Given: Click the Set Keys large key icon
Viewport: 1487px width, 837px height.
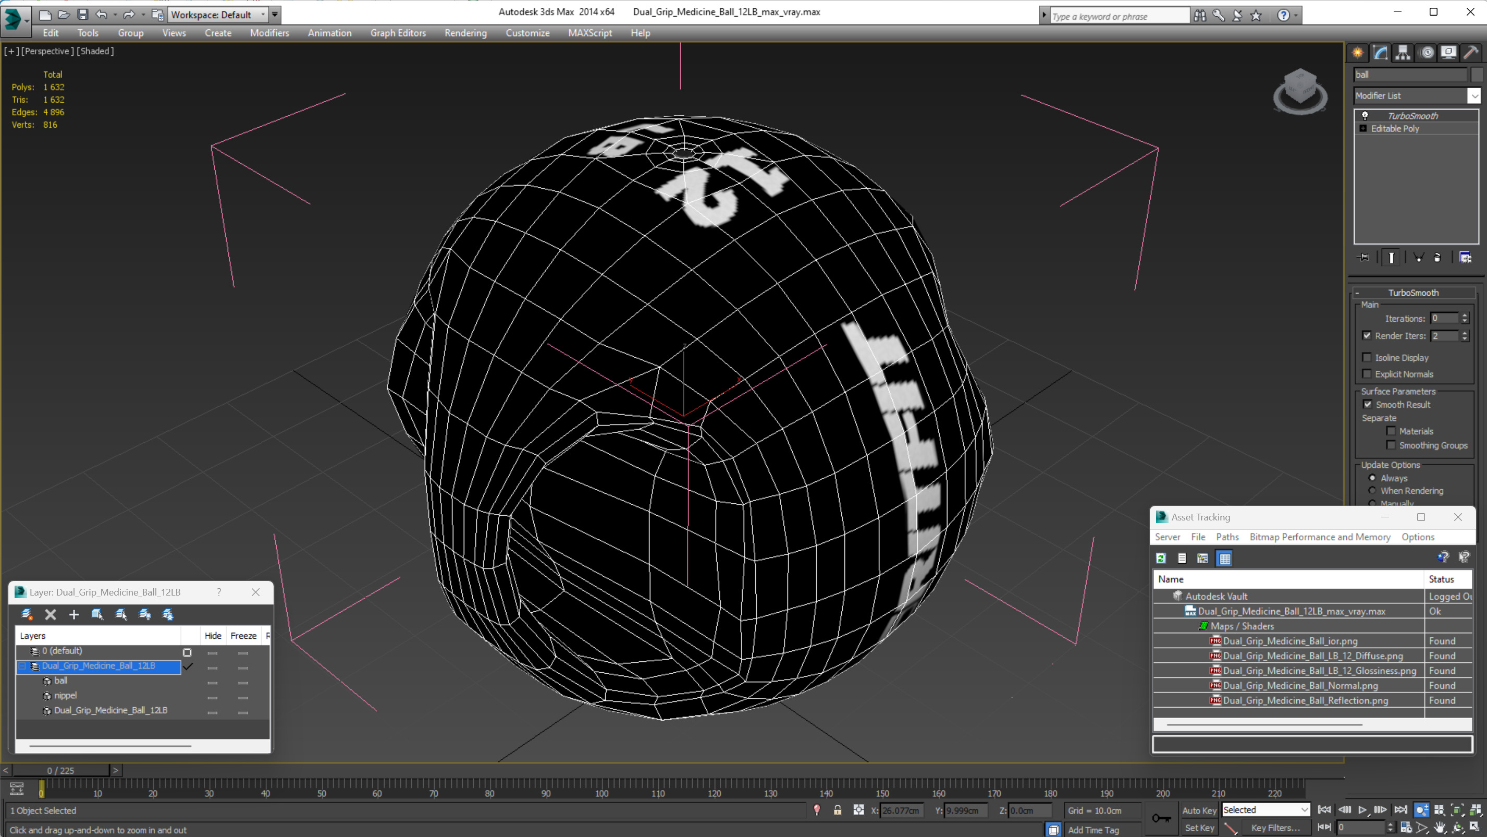Looking at the screenshot, I should click(1161, 818).
